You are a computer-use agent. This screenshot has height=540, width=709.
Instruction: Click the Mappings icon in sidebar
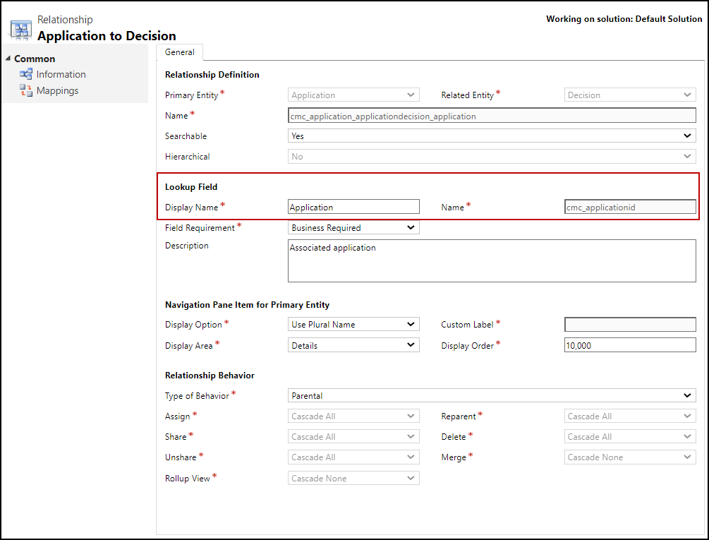26,90
